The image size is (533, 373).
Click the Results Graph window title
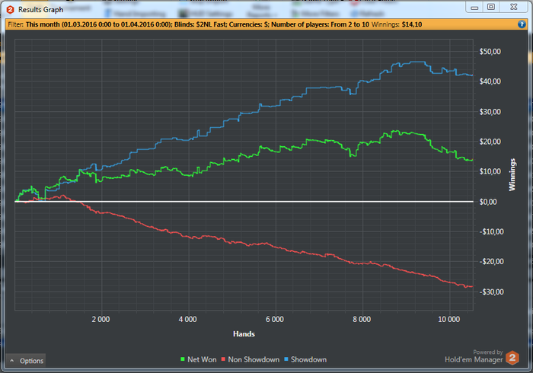tap(41, 10)
